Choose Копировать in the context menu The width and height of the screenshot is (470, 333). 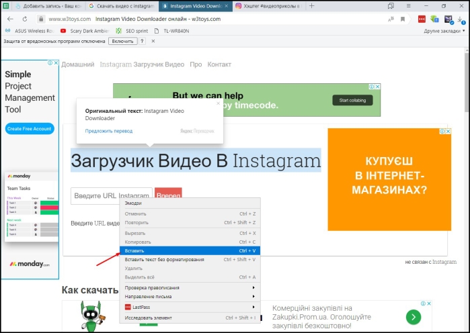pos(190,242)
